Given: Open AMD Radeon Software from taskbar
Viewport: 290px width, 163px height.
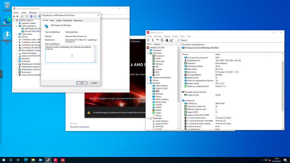Looking at the screenshot, I should [55, 160].
